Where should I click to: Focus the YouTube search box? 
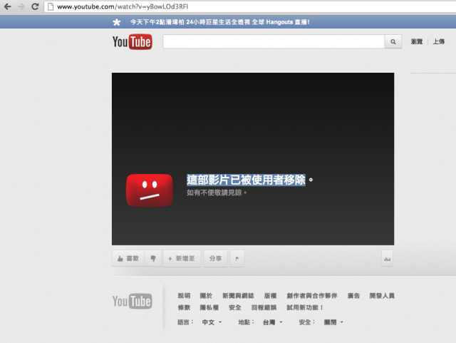tap(274, 41)
